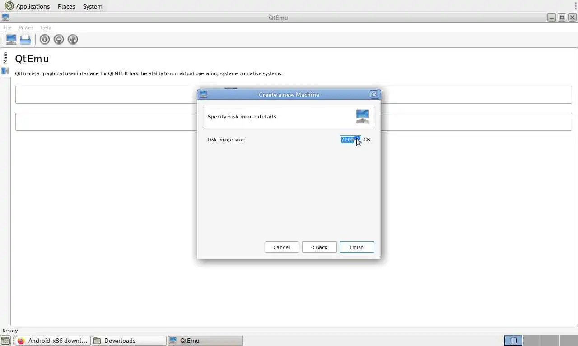Screen dimensions: 578x346
Task: Click the computer icon in wizard header
Action: [362, 117]
